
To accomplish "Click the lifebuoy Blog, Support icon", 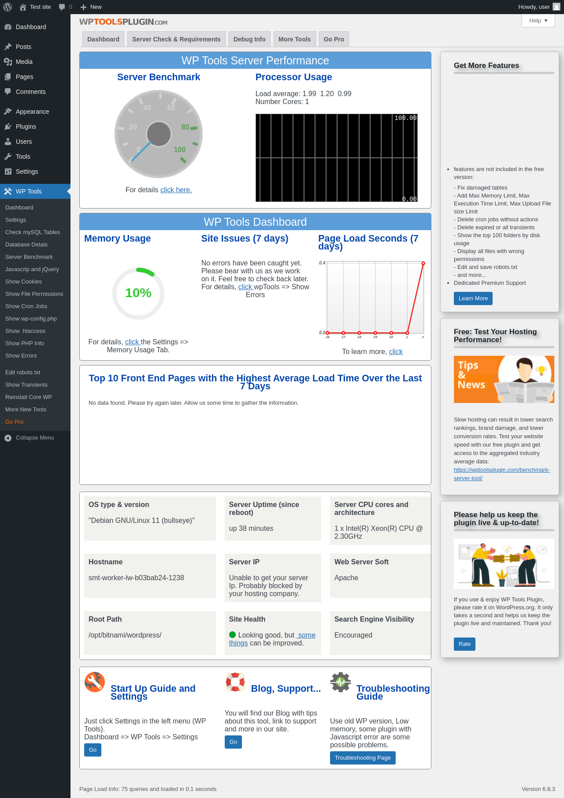I will click(x=235, y=682).
